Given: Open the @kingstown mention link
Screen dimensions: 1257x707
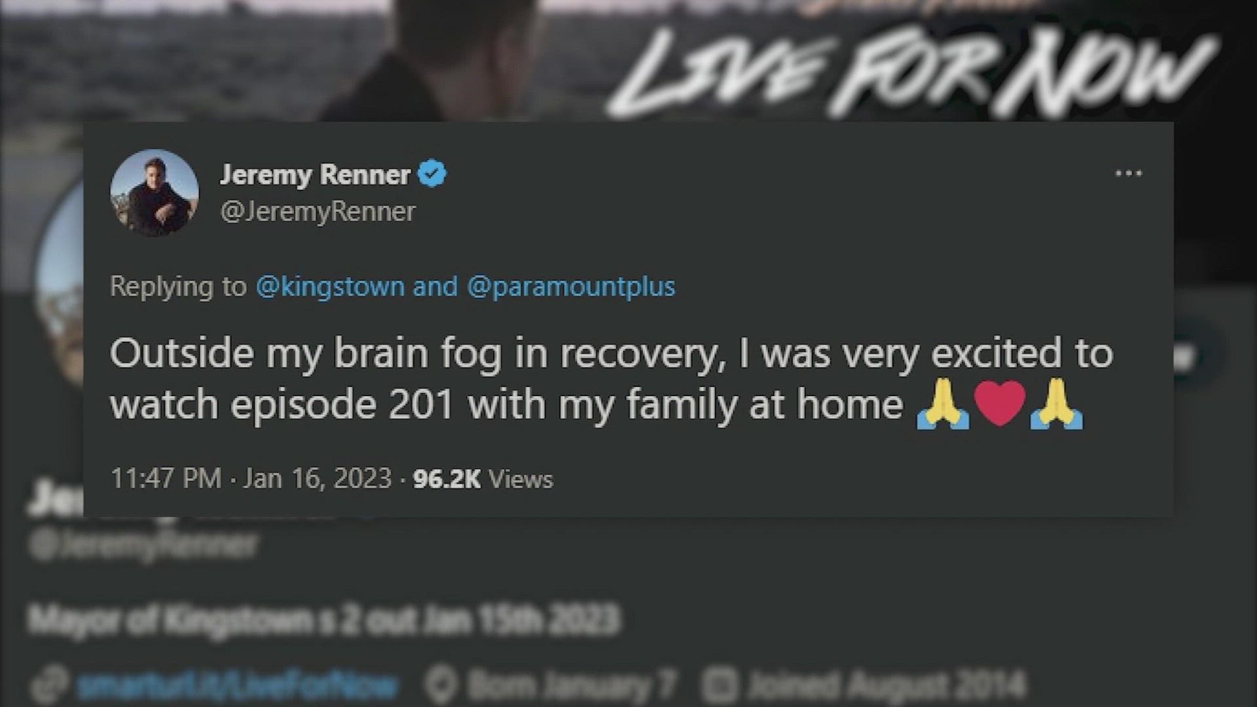Looking at the screenshot, I should [x=329, y=287].
